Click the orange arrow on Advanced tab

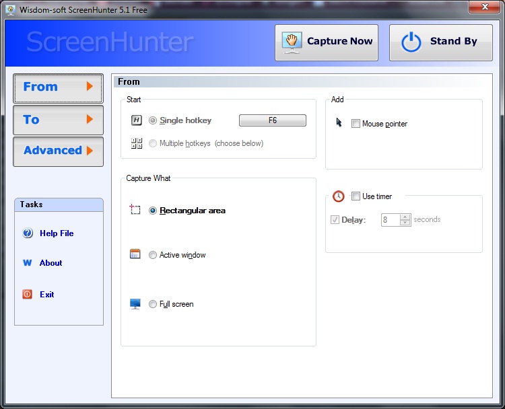click(x=90, y=151)
